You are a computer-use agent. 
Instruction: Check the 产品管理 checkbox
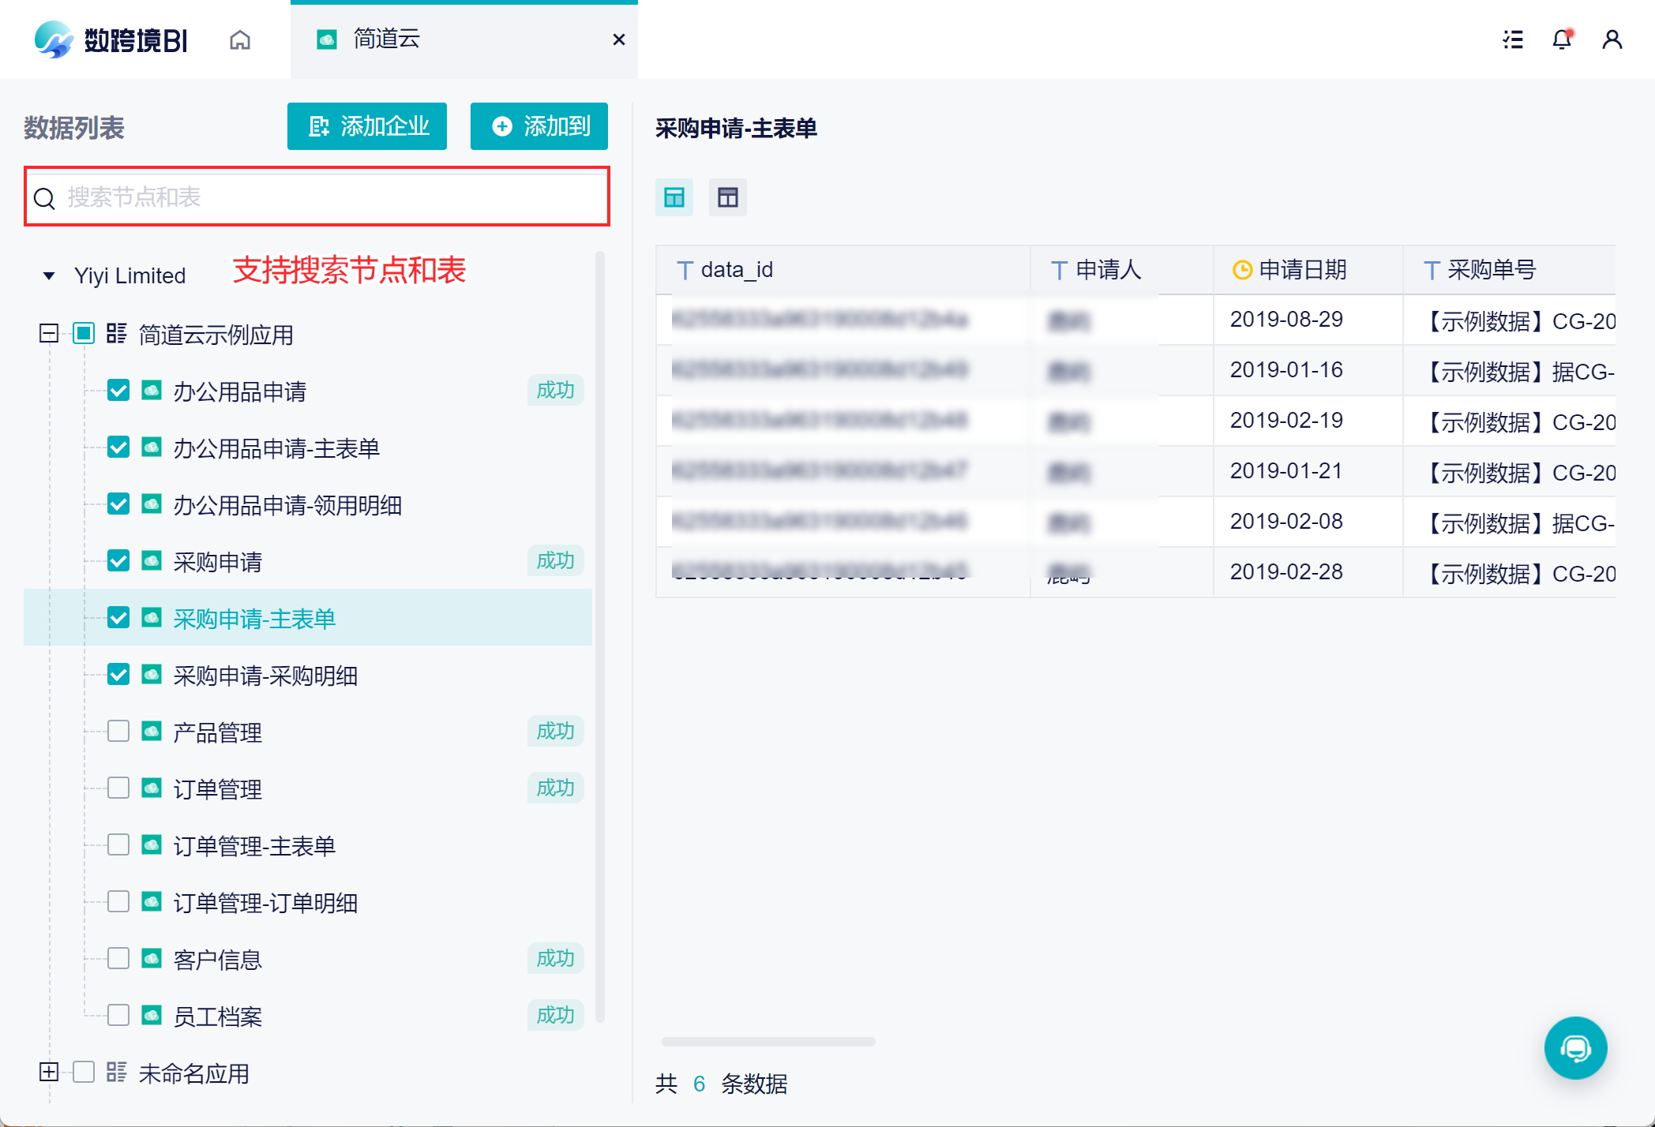tap(118, 732)
